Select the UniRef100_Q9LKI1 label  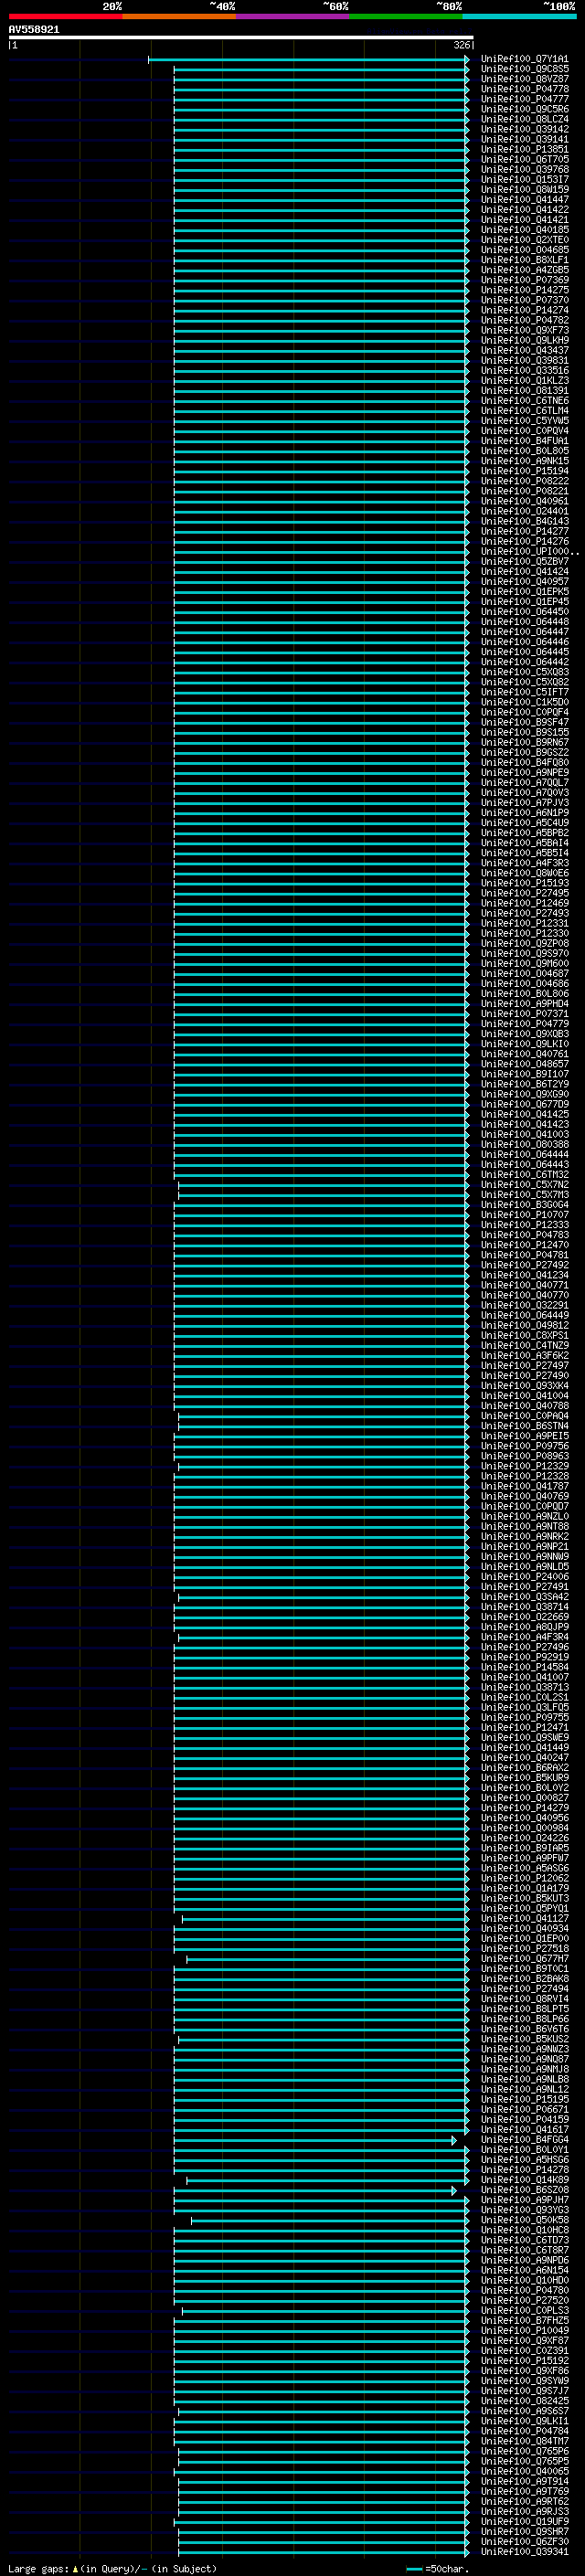(524, 2421)
